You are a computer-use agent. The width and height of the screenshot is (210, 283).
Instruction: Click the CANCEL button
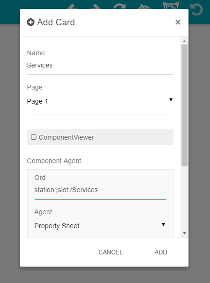pyautogui.click(x=110, y=252)
